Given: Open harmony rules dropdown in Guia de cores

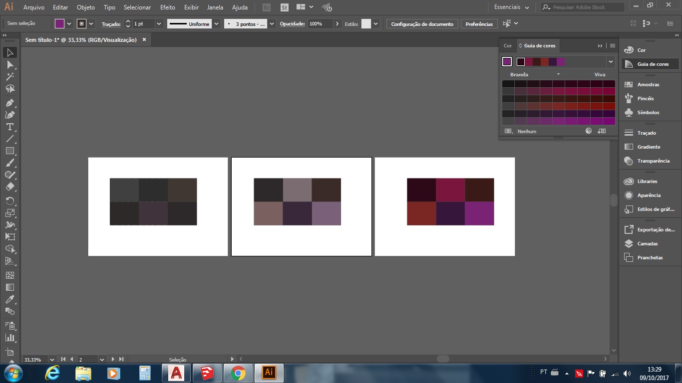Looking at the screenshot, I should (611, 62).
